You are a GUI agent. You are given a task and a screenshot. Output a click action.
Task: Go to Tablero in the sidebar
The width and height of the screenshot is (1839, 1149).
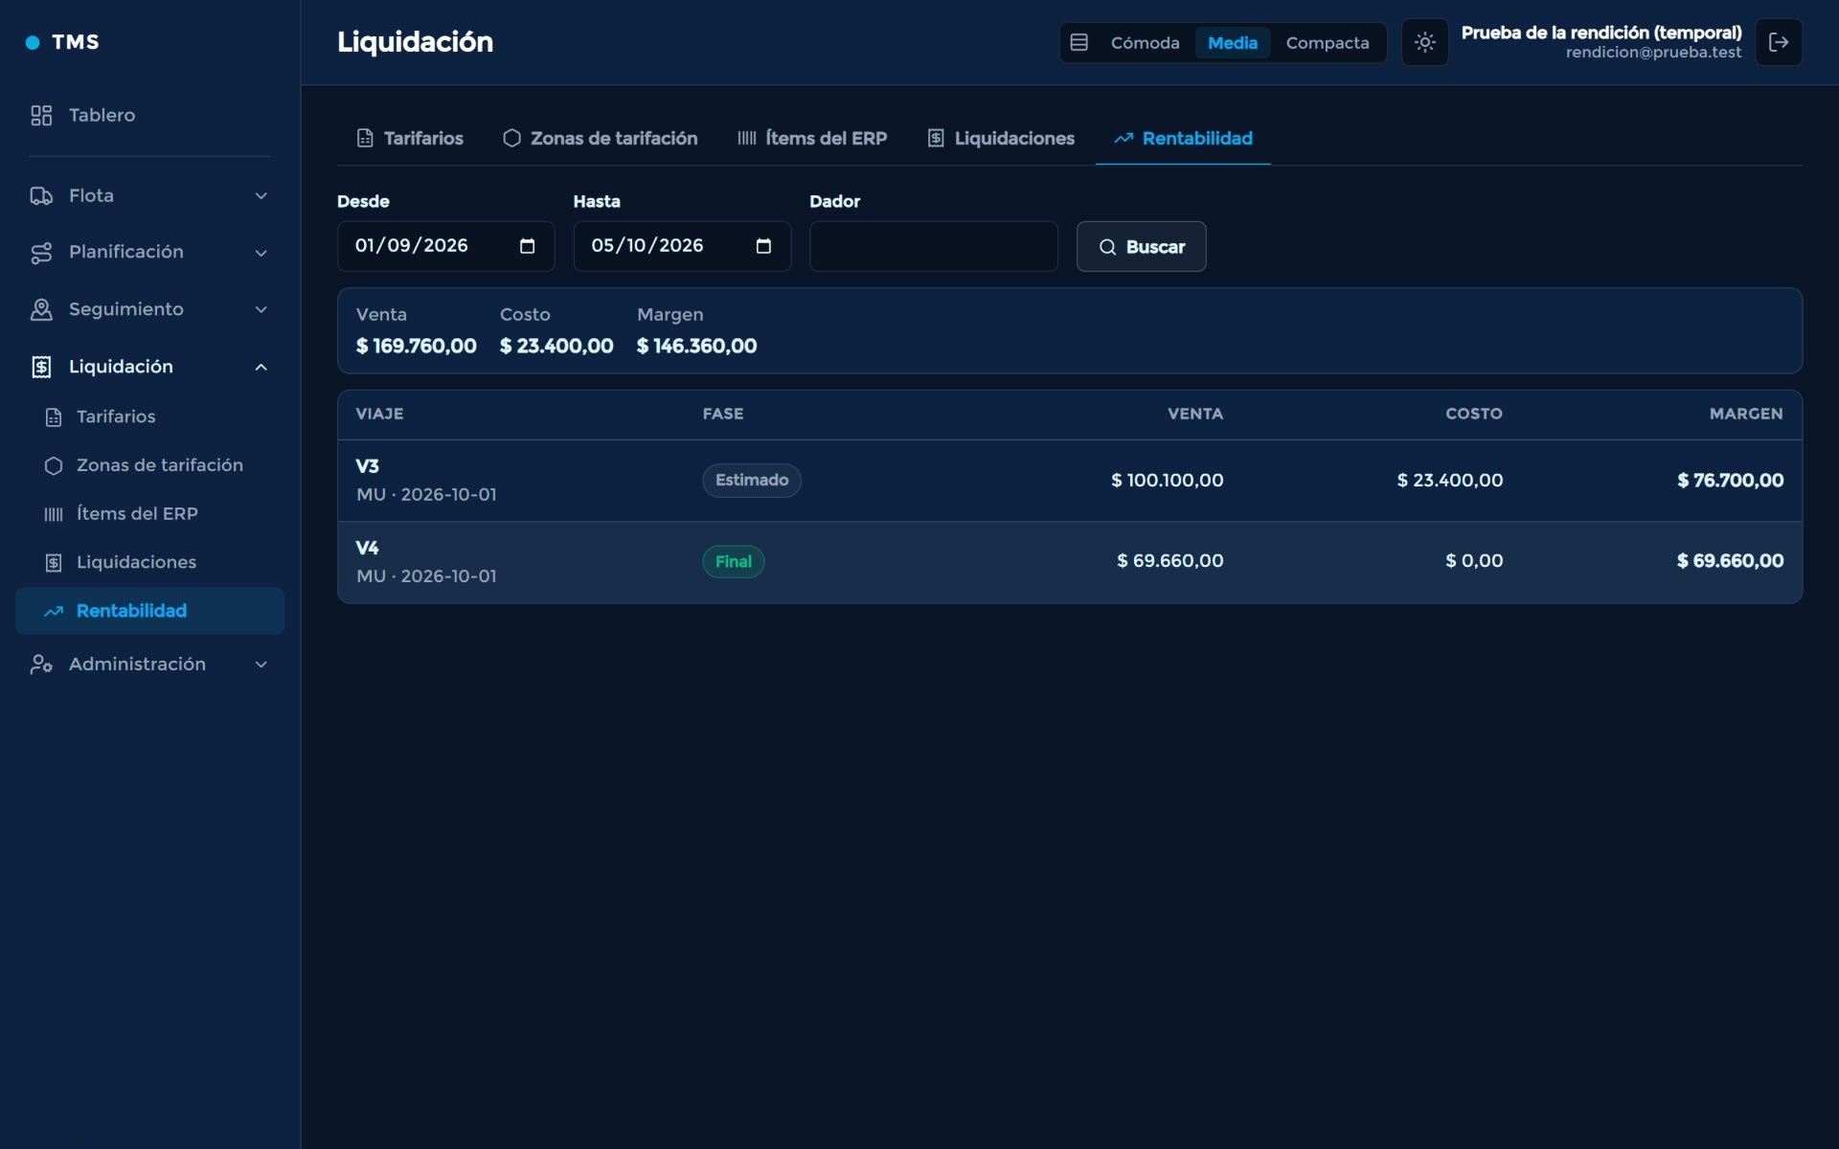149,115
